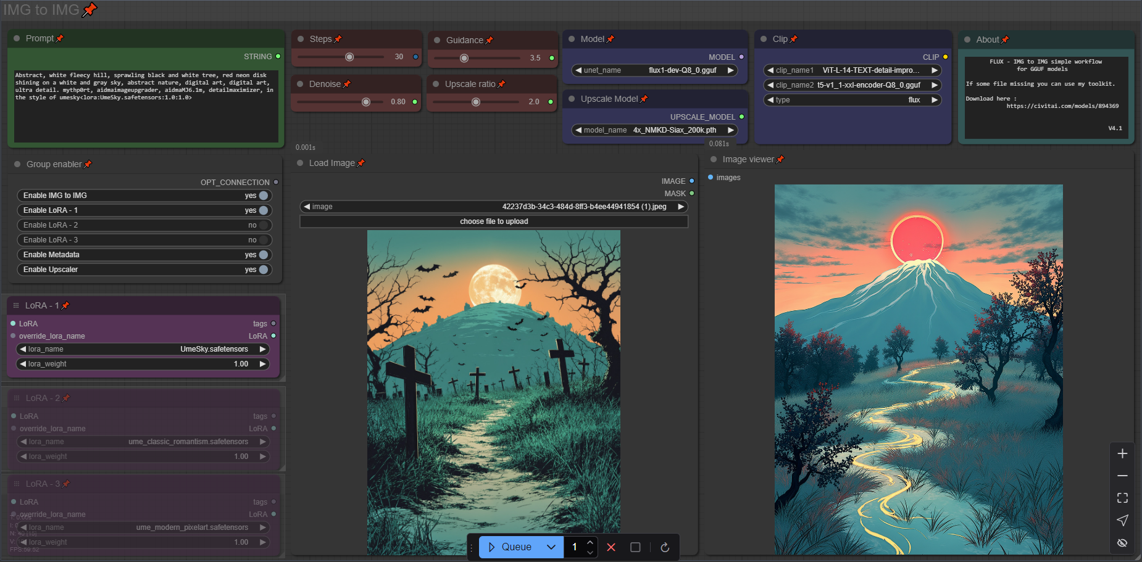Open Queue options dropdown chevron
Screen dimensions: 1142x562
pyautogui.click(x=551, y=547)
